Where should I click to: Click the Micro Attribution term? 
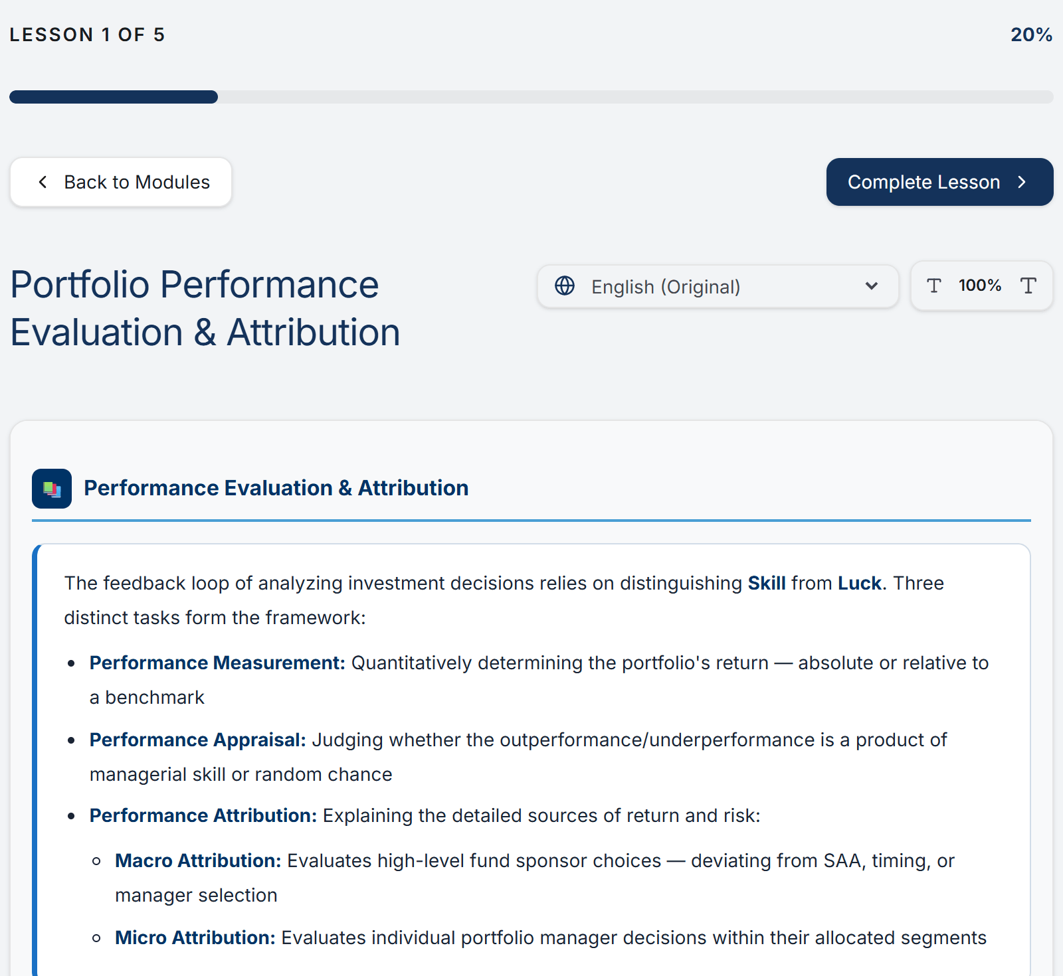(195, 937)
